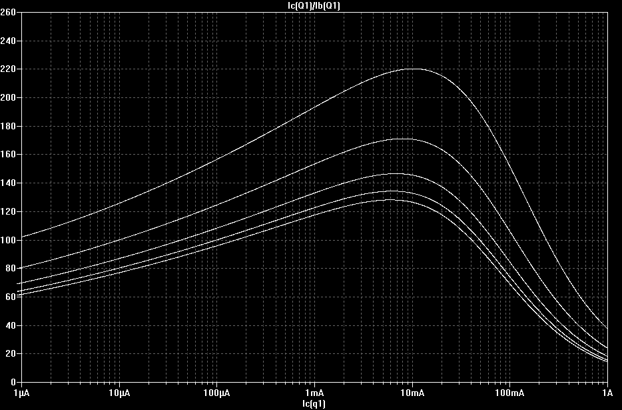The height and width of the screenshot is (410, 622).
Task: Click the 240 tick label on vertical axis
Action: click(8, 41)
